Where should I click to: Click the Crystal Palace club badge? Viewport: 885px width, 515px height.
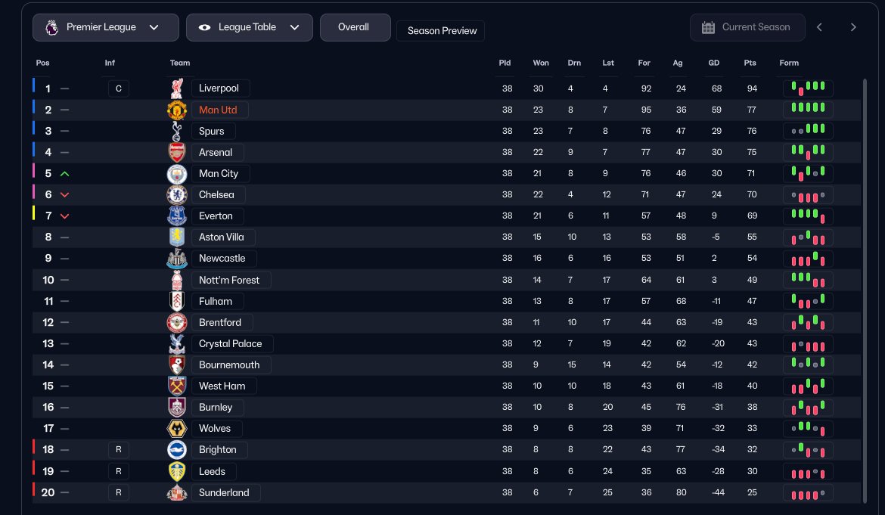(x=177, y=344)
